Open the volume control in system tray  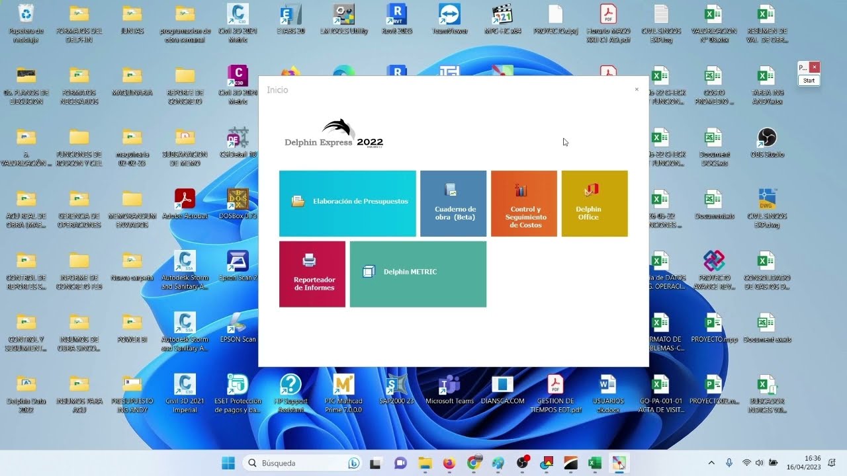(x=759, y=463)
